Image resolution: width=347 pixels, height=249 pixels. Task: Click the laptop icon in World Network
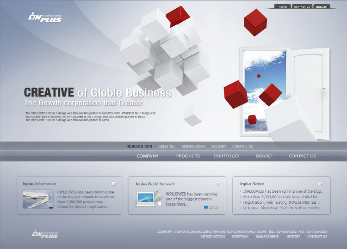[x=145, y=199]
